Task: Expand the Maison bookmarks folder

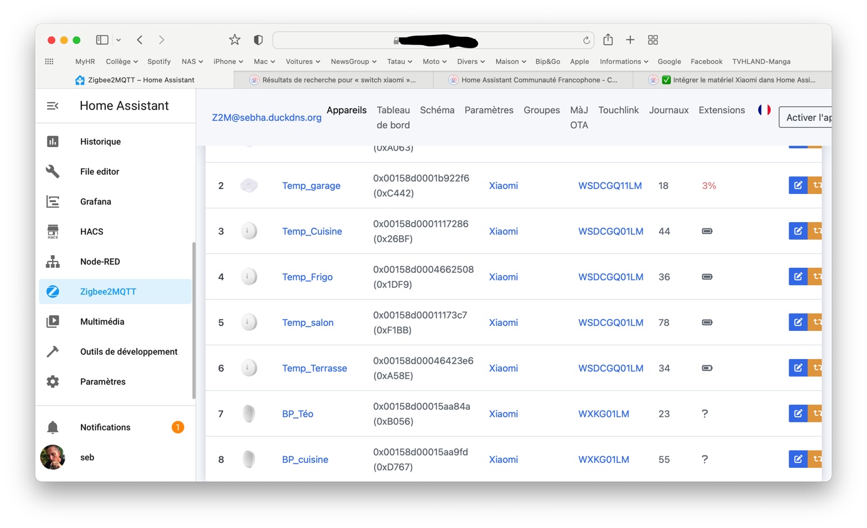Action: tap(511, 61)
